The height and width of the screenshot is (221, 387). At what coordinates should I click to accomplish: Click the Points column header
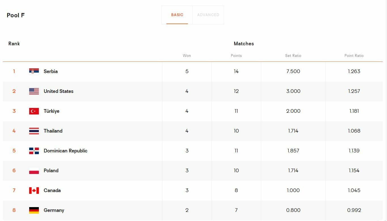coord(236,56)
